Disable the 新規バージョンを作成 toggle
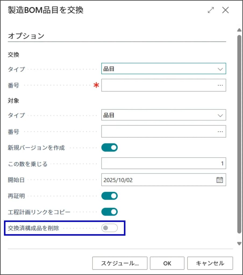Screen dimensions: 243x275 [109, 148]
